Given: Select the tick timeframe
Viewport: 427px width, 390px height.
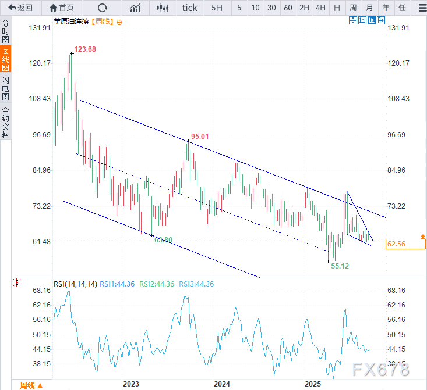Looking at the screenshot, I should [x=189, y=8].
